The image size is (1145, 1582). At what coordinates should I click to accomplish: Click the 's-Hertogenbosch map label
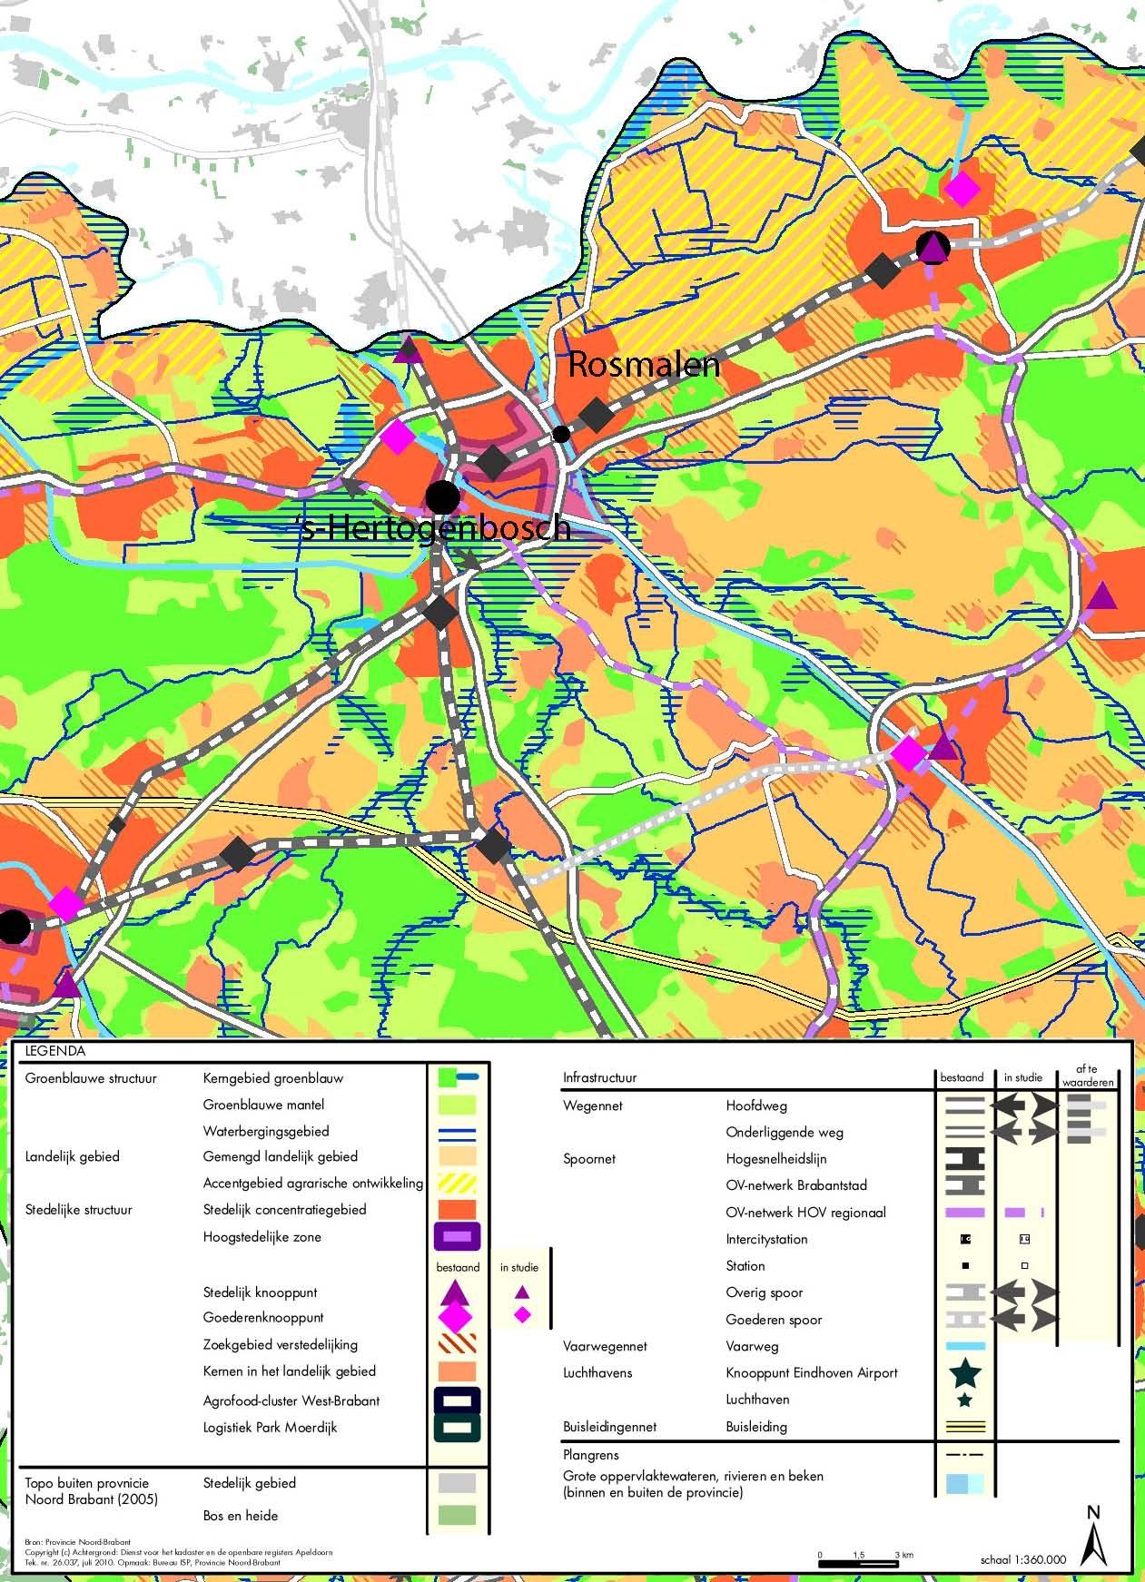tap(435, 528)
